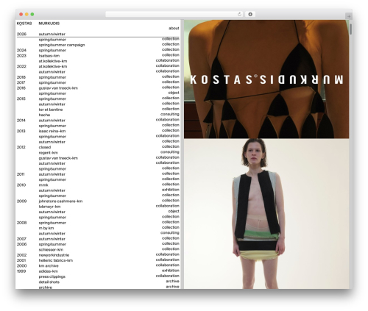Open a new tab with the plus button
The image size is (368, 311).
pos(349,16)
